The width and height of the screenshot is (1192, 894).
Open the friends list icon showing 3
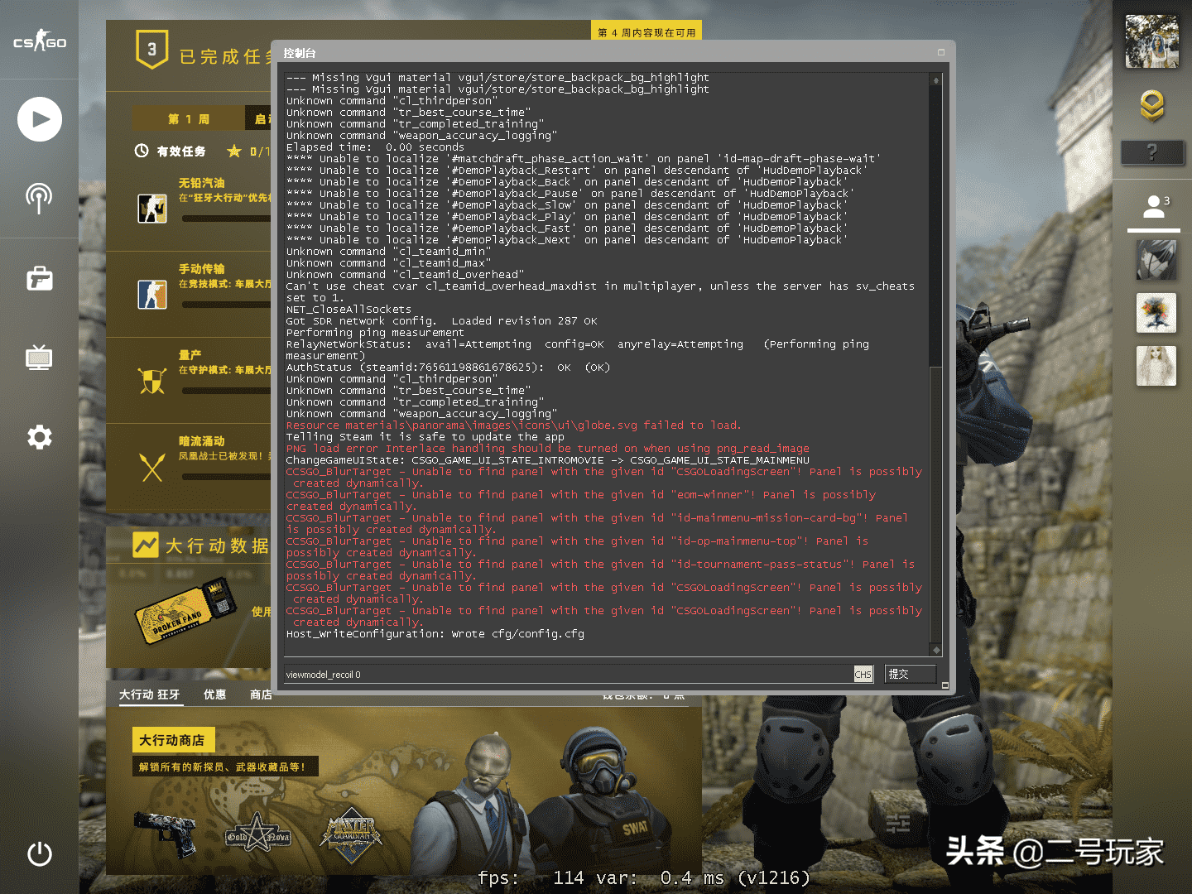tap(1156, 206)
